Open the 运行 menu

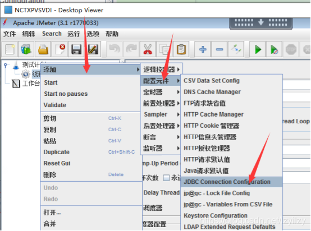pyautogui.click(x=74, y=34)
